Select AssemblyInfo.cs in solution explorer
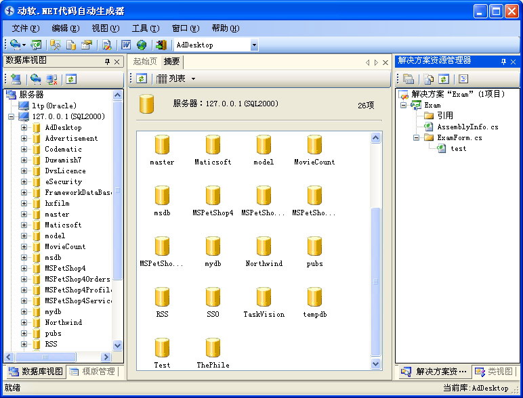Screen dimensions: 523x398 [467, 127]
